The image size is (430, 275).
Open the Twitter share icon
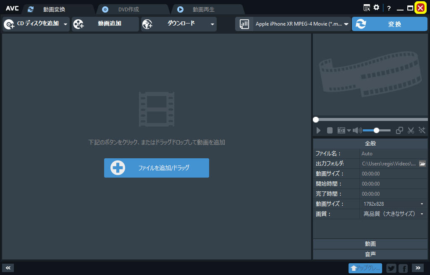click(x=391, y=268)
